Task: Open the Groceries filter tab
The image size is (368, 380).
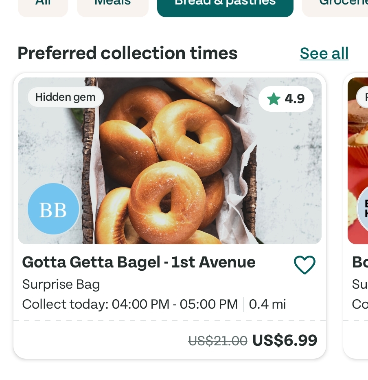Action: [335, 5]
